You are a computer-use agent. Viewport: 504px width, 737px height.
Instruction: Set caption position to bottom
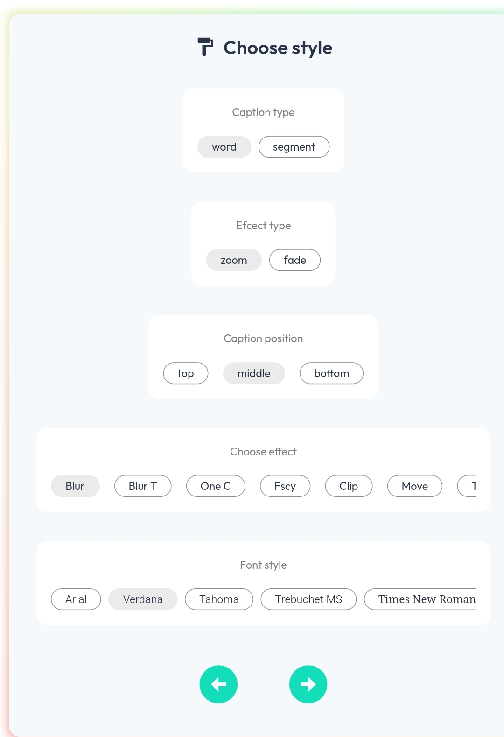tap(331, 373)
